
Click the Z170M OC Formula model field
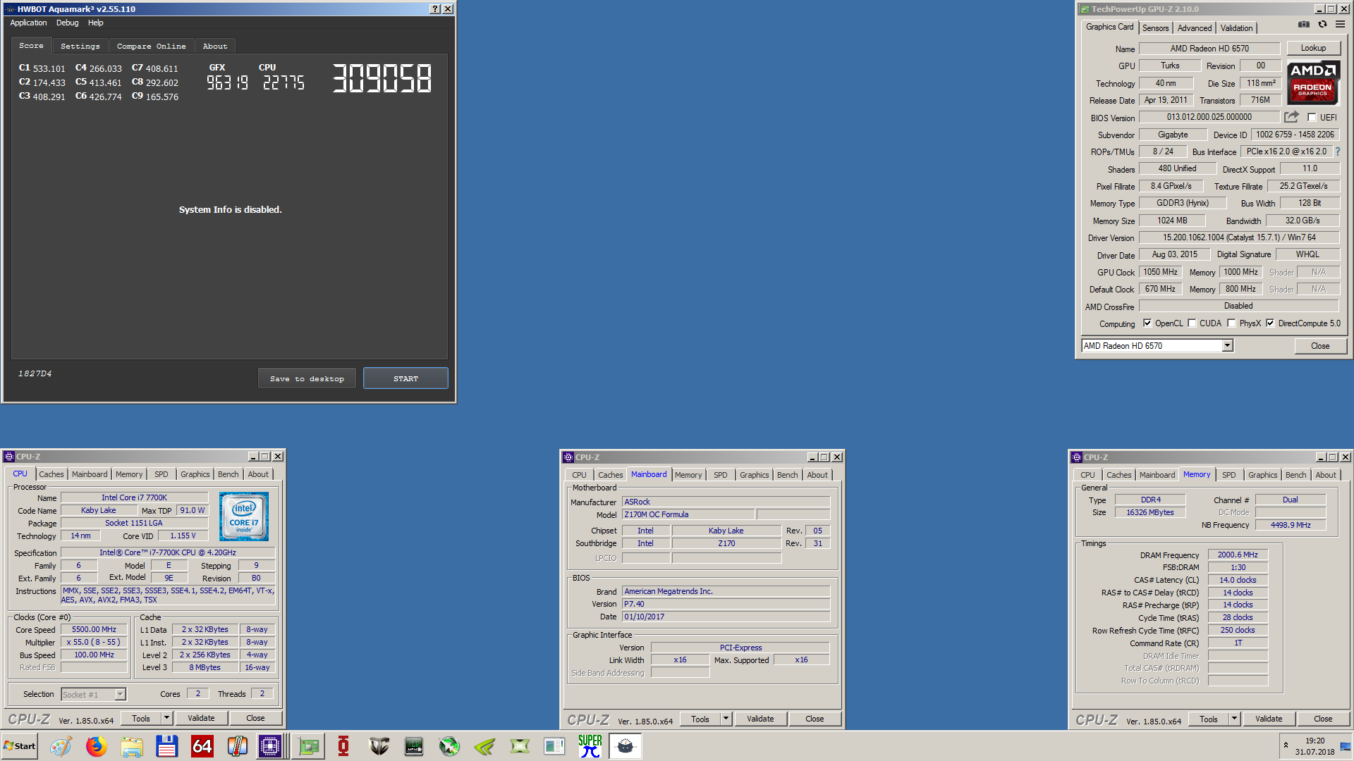click(688, 514)
